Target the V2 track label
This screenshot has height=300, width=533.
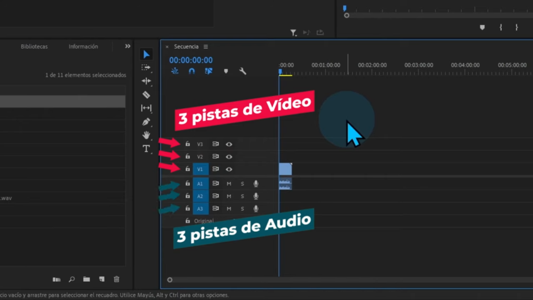[200, 157]
